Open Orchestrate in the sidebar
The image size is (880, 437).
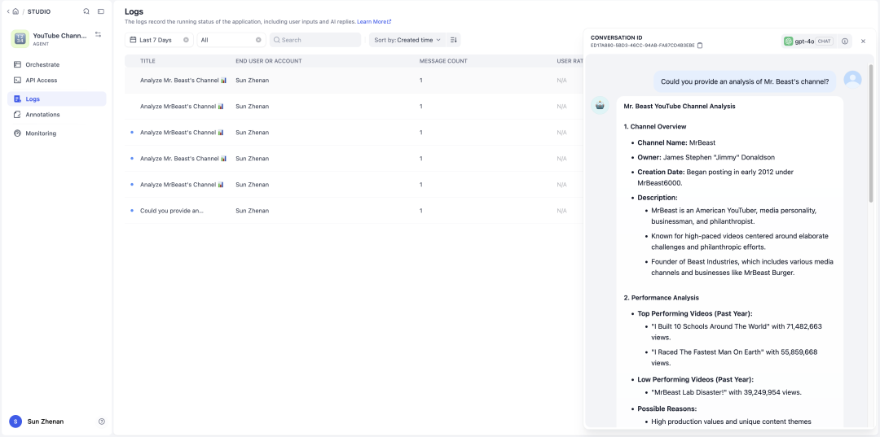(x=57, y=64)
